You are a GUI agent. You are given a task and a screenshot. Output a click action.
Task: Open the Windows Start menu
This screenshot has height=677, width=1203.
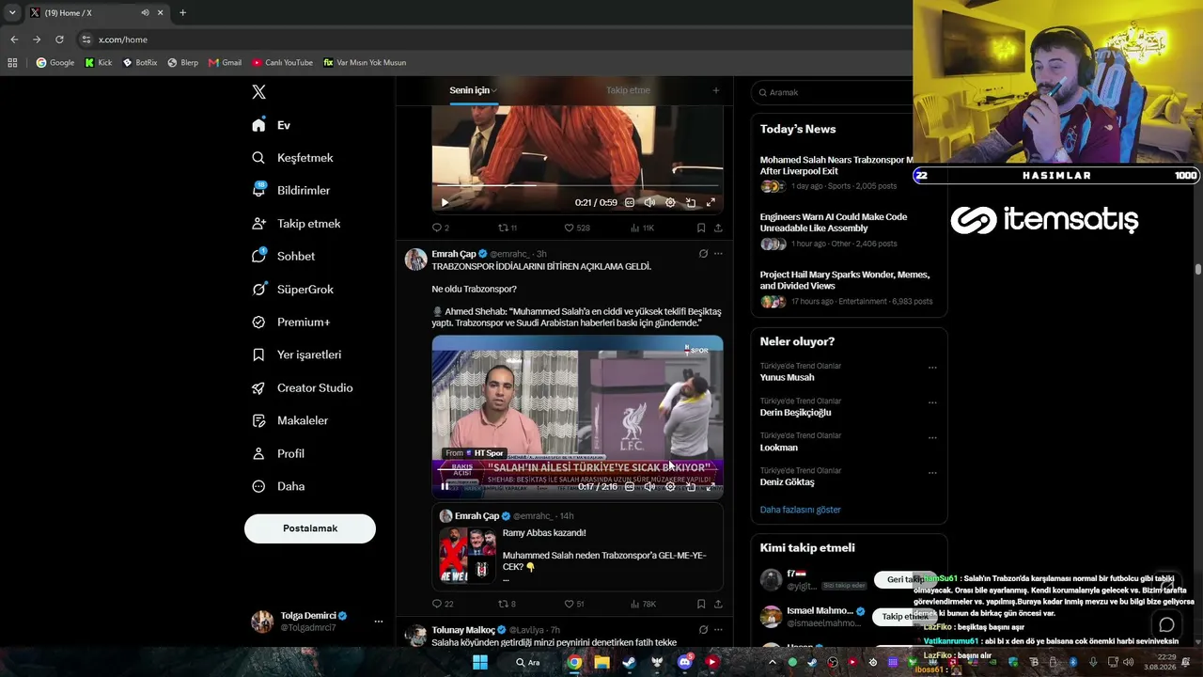(480, 662)
